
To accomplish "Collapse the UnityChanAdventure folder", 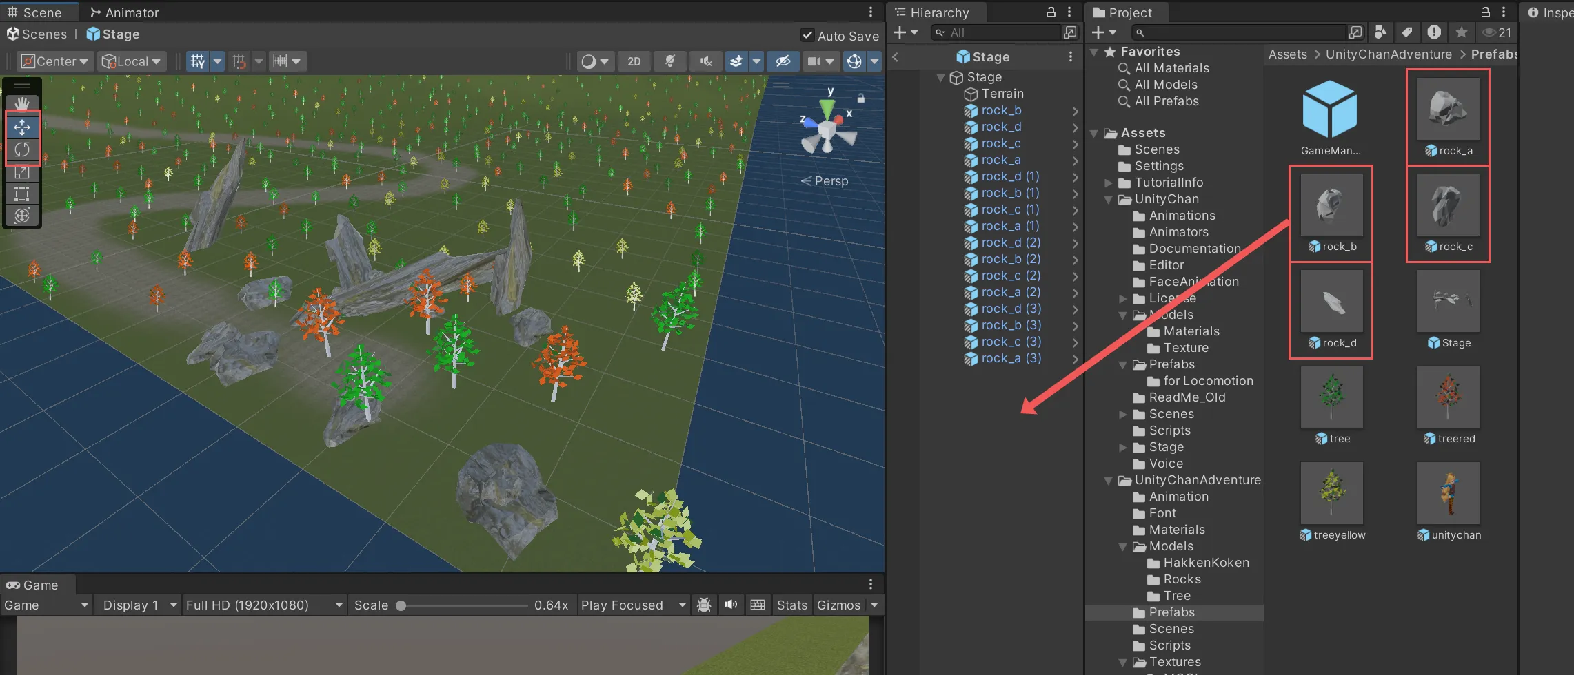I will [x=1108, y=481].
